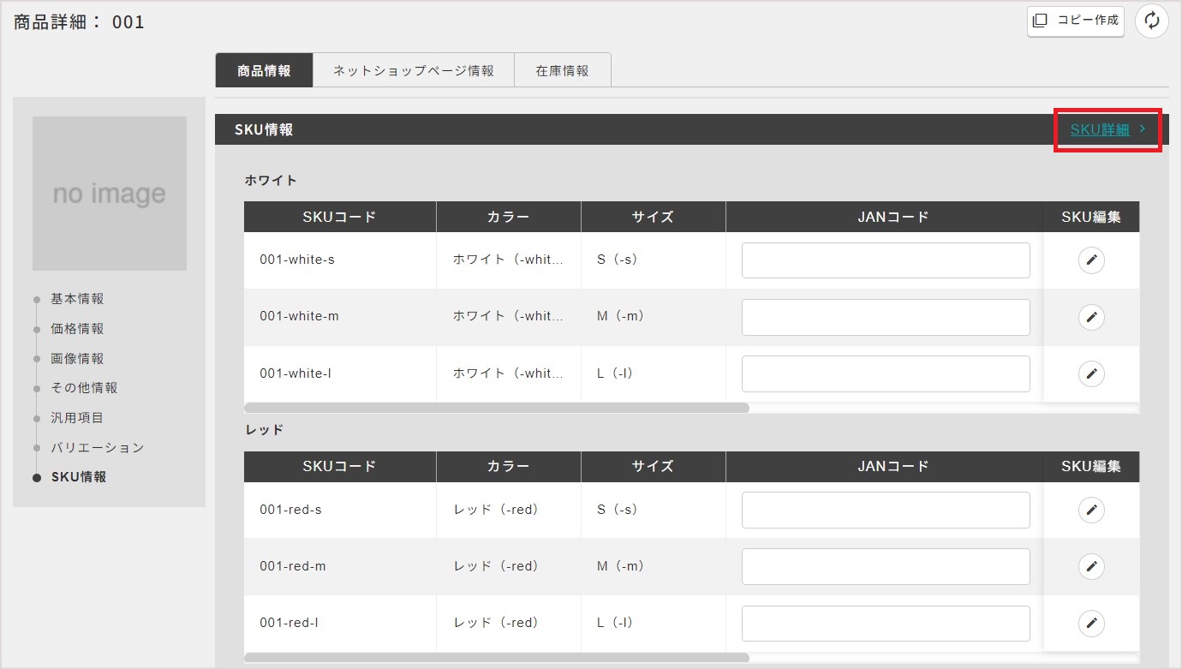Viewport: 1182px width, 669px height.
Task: Click the JAN code field for 001-red-s
Action: pyautogui.click(x=886, y=511)
